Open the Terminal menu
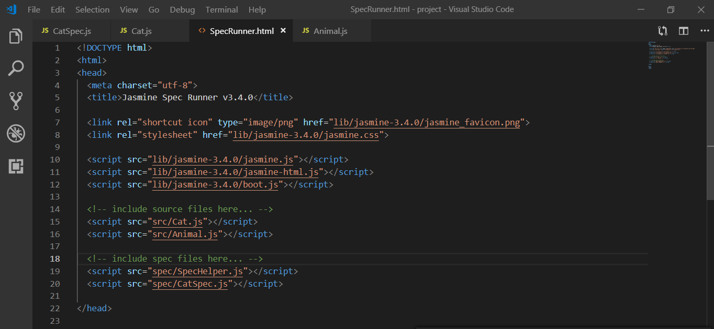The height and width of the screenshot is (329, 714). [x=221, y=9]
